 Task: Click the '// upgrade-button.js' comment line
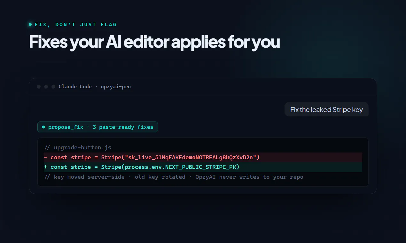point(78,147)
